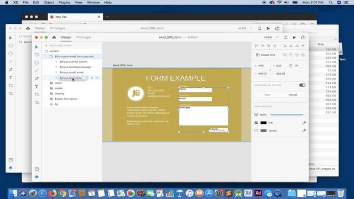This screenshot has width=354, height=199.
Task: Select the Select tool in ekxd_505_form window
Action: [x=37, y=46]
